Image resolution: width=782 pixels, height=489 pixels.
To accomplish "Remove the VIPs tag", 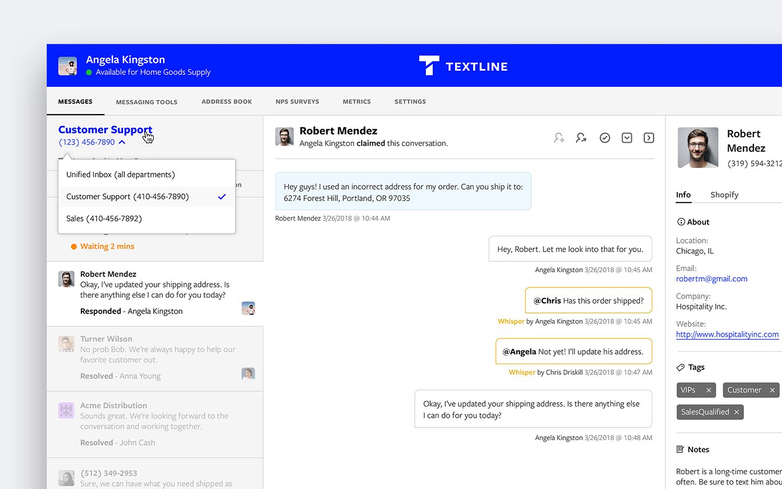I will click(x=708, y=390).
